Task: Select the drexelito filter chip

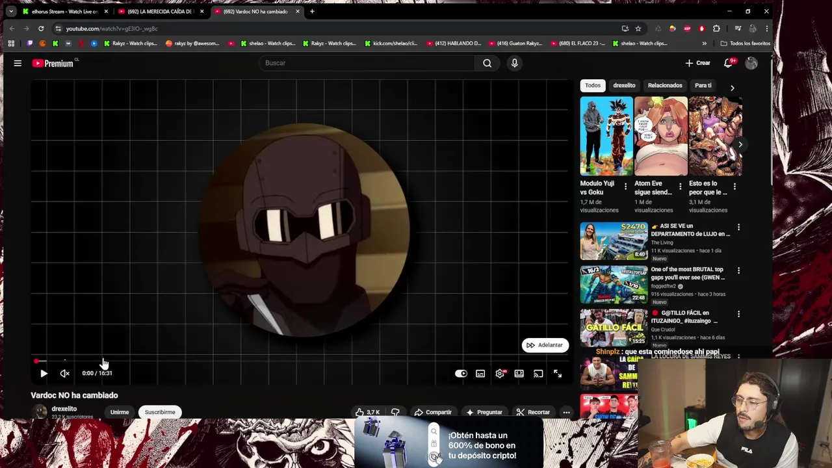Action: (x=624, y=85)
